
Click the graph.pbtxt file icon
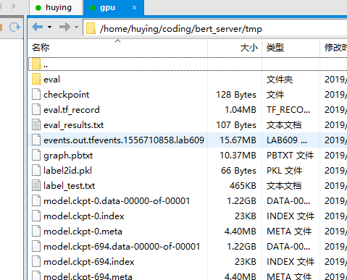[x=36, y=155]
